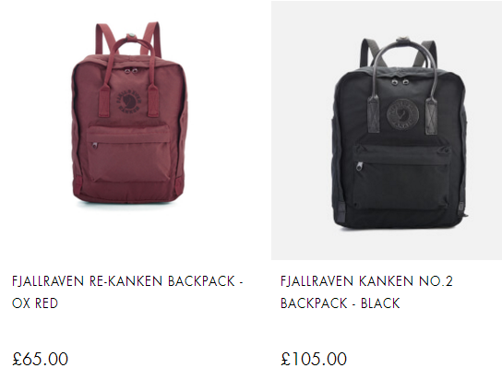Click the fox logo on red backpack
The image size is (502, 380).
pos(128,100)
